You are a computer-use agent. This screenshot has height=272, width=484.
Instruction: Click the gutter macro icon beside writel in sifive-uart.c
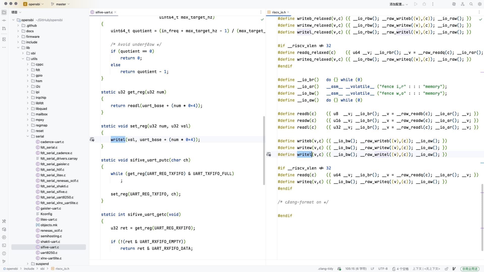[x=92, y=140]
